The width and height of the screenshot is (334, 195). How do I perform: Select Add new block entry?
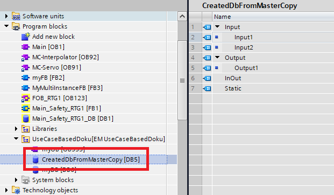(x=53, y=37)
